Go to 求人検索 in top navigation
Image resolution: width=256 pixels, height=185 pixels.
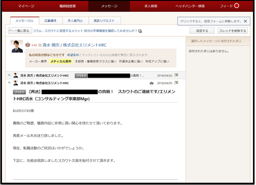[x=151, y=6]
